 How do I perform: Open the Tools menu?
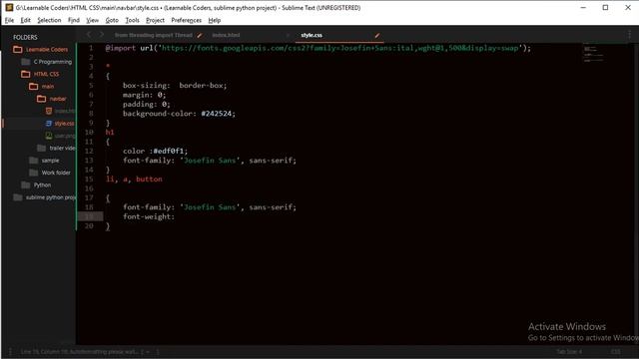point(132,20)
